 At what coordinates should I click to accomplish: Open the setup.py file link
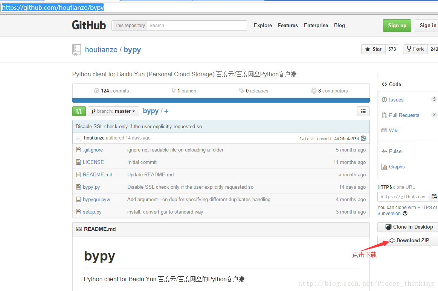click(x=92, y=212)
